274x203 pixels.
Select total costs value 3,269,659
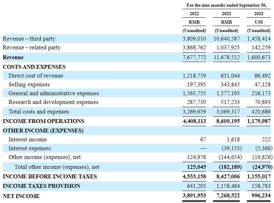pyautogui.click(x=194, y=112)
